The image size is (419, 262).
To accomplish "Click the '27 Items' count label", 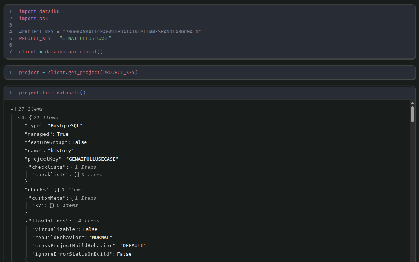I will [30, 109].
